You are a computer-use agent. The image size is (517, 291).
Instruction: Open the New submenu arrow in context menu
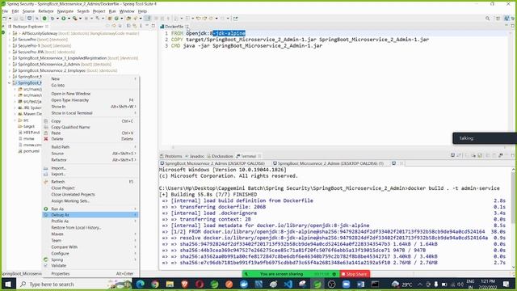tap(135, 79)
